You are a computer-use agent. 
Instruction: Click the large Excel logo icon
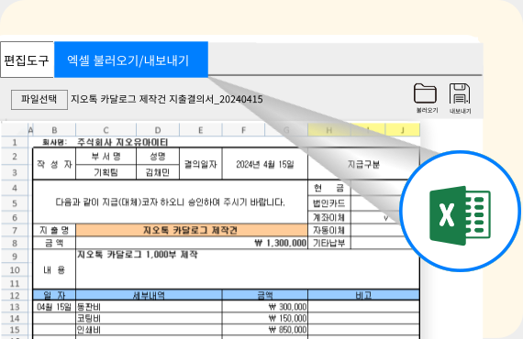pyautogui.click(x=460, y=216)
